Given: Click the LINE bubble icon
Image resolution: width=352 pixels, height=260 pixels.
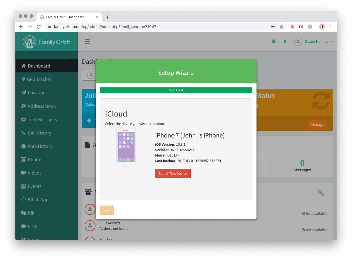Looking at the screenshot, I should click(x=24, y=226).
